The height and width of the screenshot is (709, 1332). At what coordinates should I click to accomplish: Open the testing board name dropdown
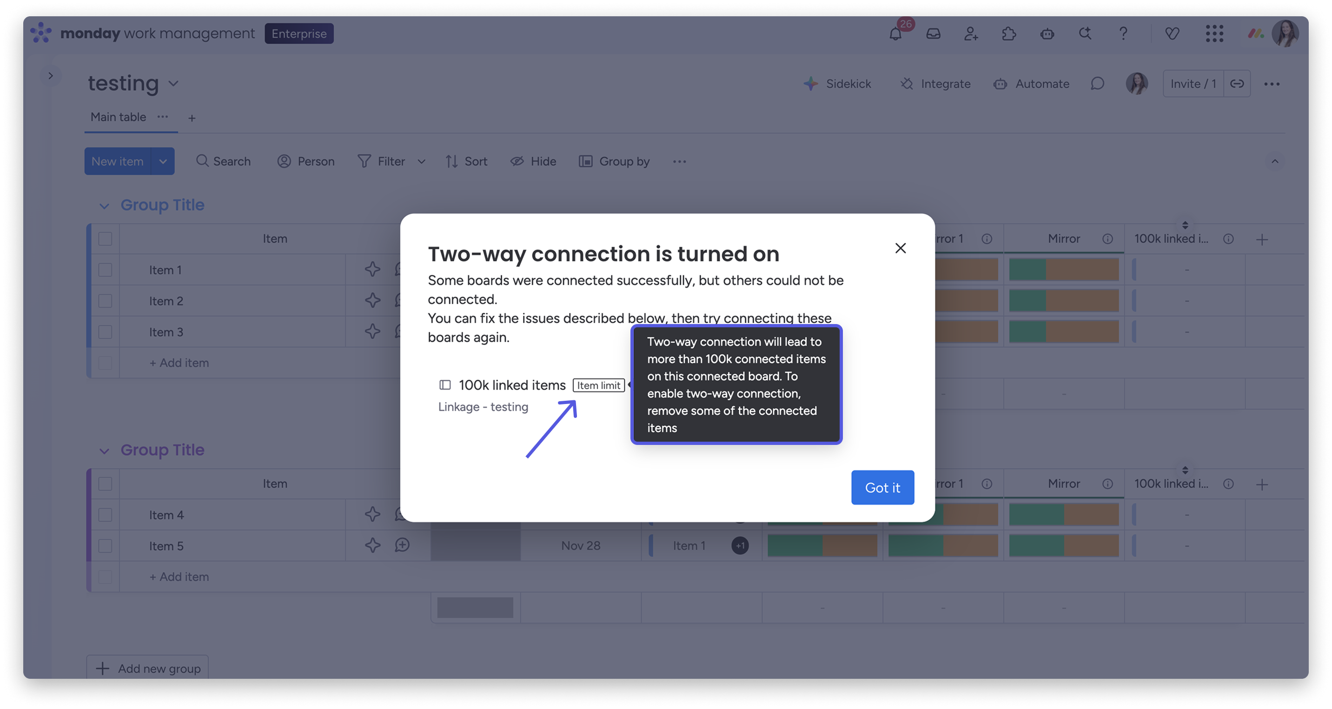pyautogui.click(x=174, y=84)
